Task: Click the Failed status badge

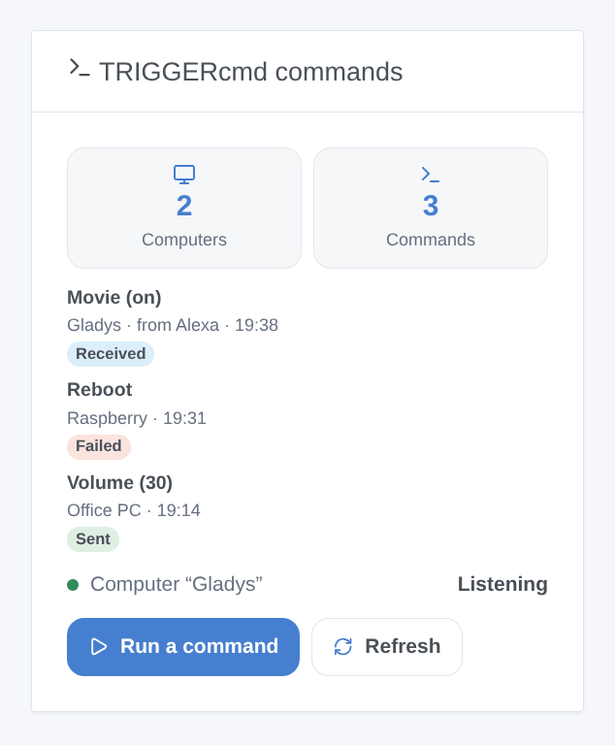Action: coord(99,446)
